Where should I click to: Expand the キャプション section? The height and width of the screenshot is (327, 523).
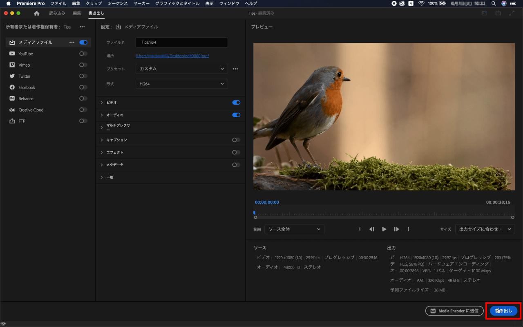click(x=102, y=140)
